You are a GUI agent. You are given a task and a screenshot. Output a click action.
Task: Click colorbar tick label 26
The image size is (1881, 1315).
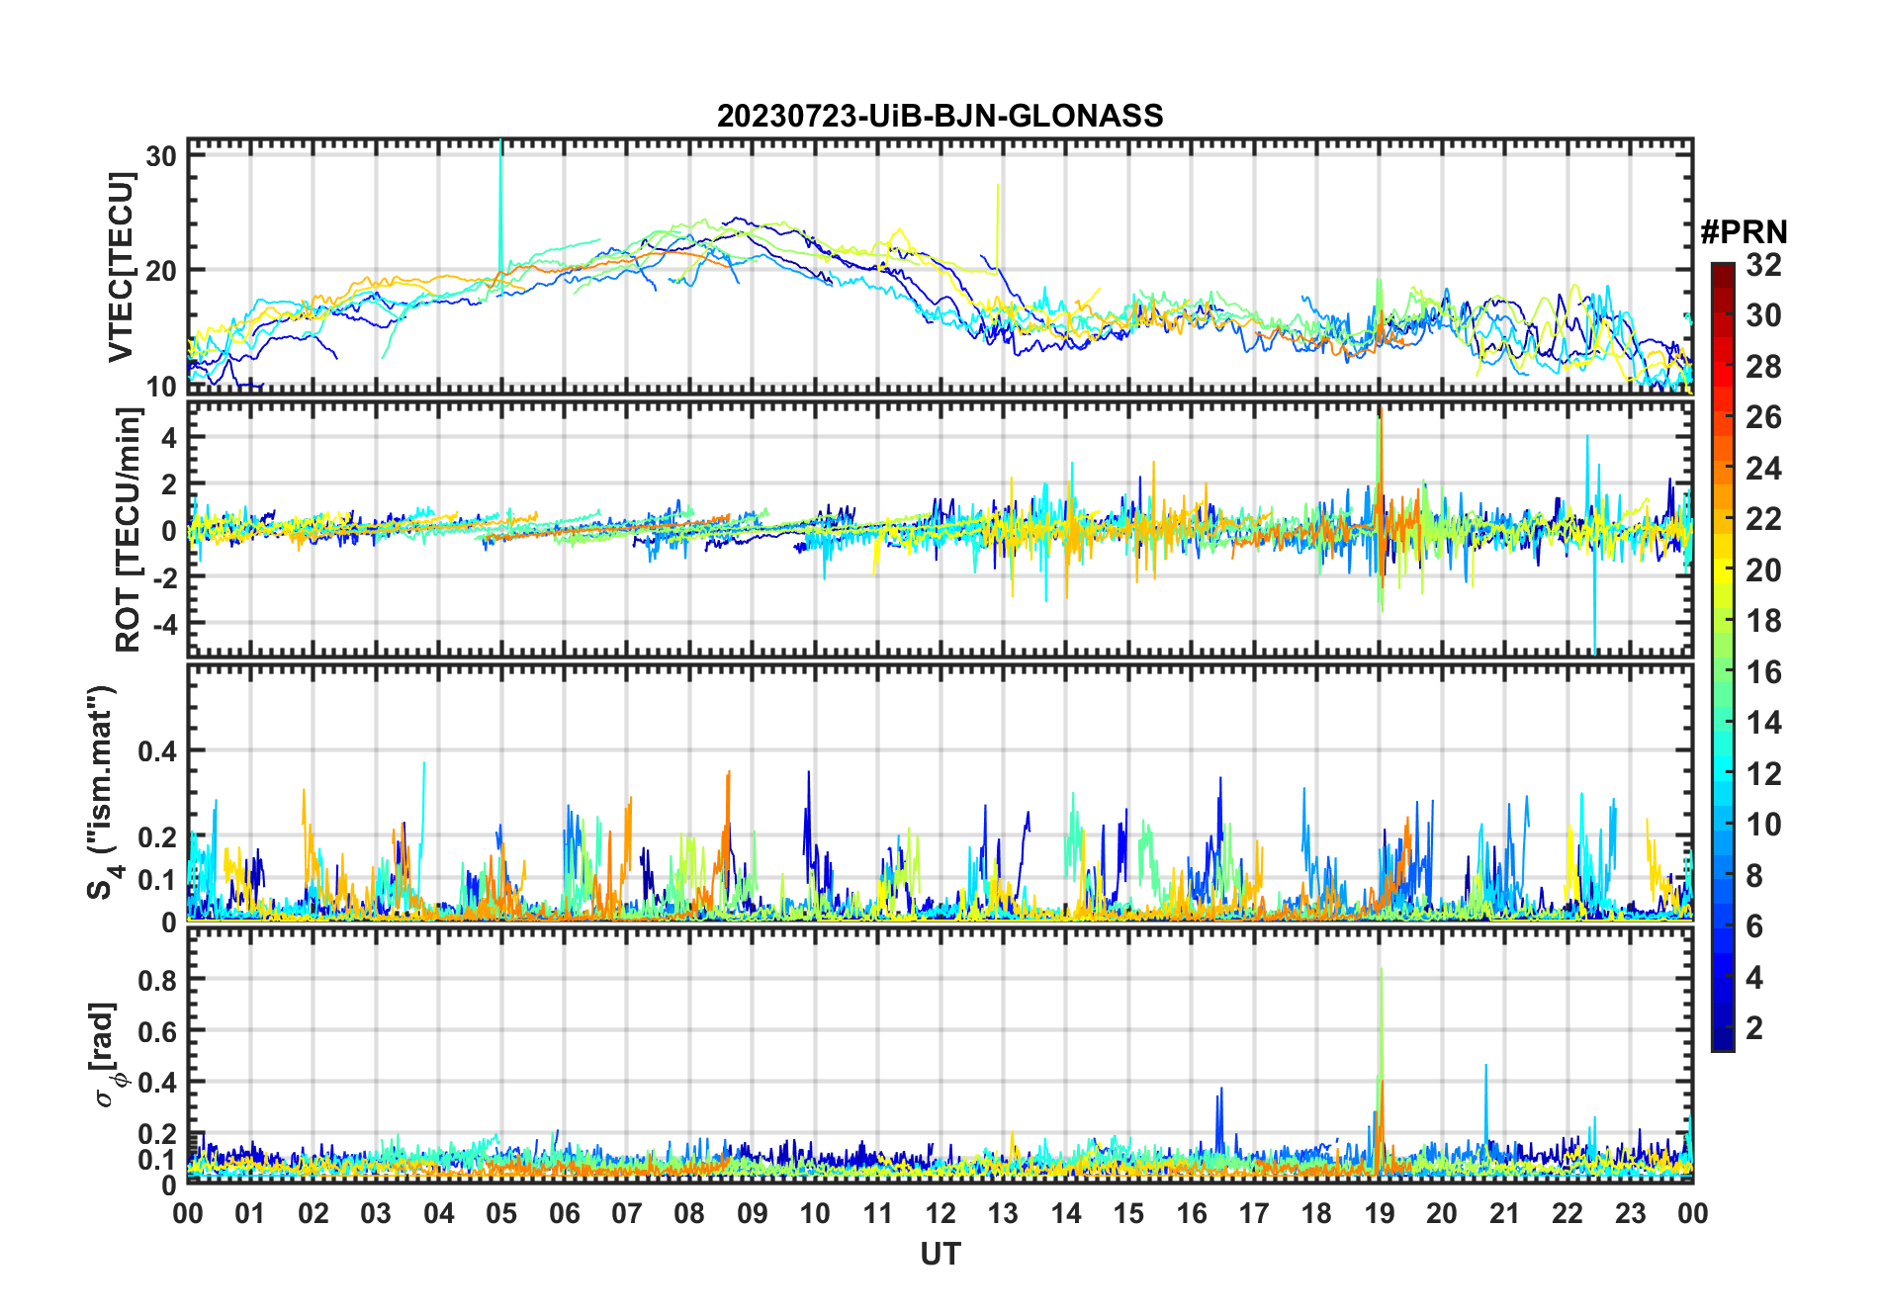pos(1763,417)
